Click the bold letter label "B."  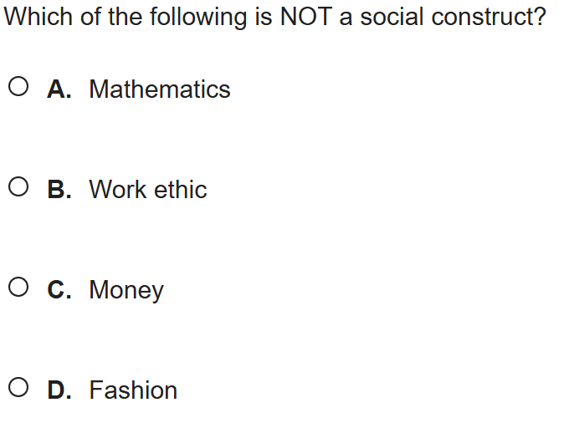tap(59, 190)
